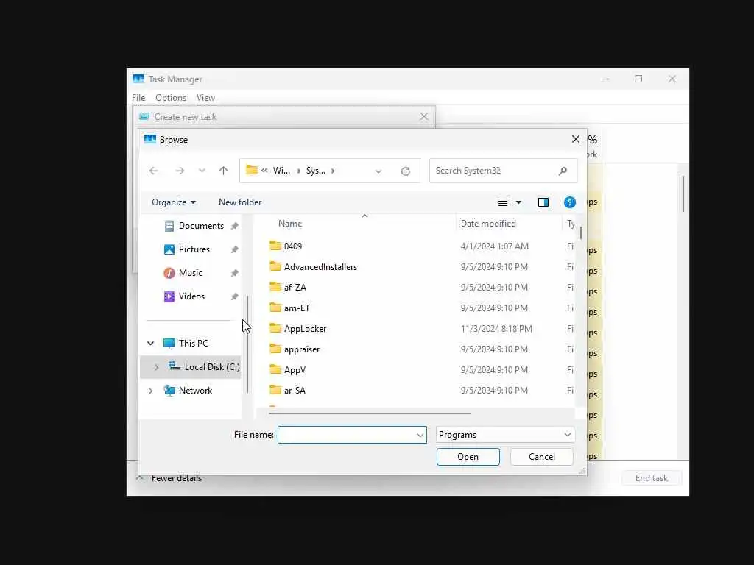Close the Create new task dialog
The height and width of the screenshot is (565, 754).
(423, 117)
